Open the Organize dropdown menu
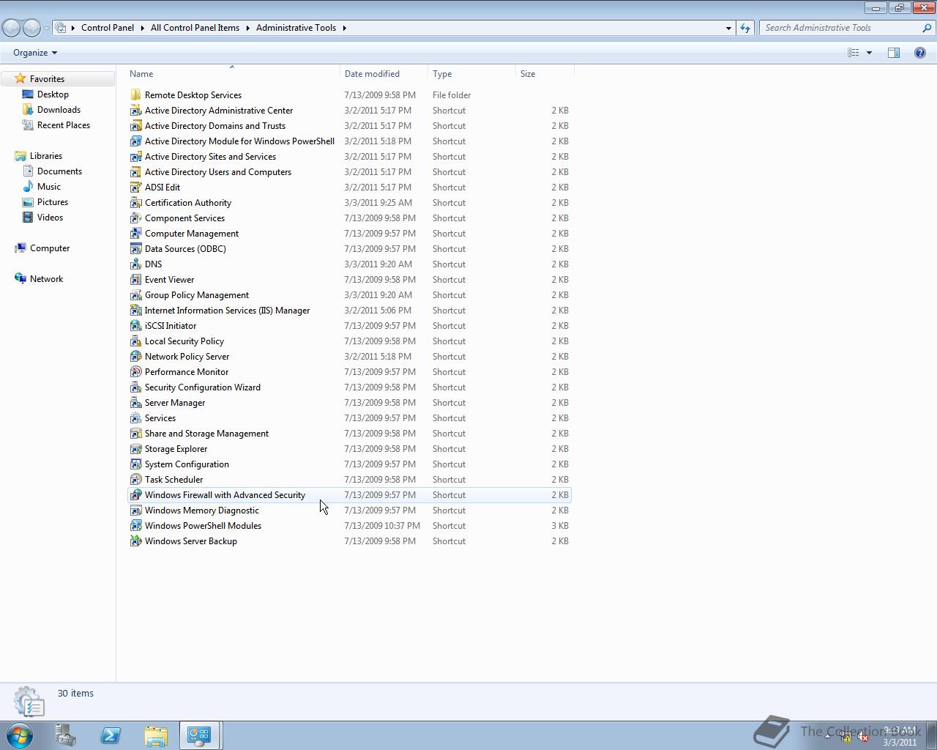937x750 pixels. (35, 53)
